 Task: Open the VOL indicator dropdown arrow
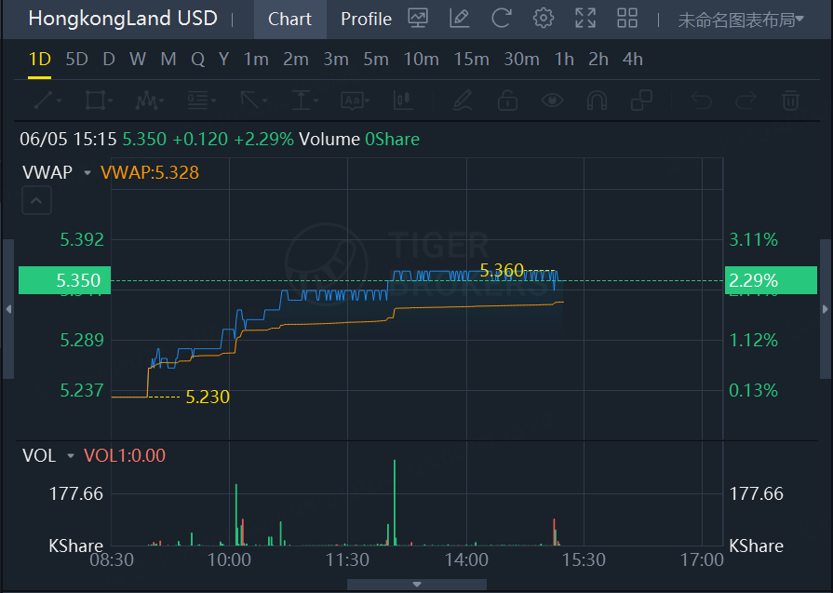(x=71, y=456)
